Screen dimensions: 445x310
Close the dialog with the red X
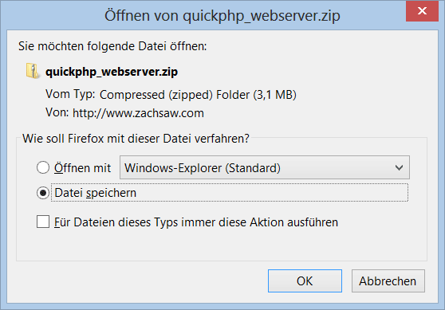pos(422,11)
